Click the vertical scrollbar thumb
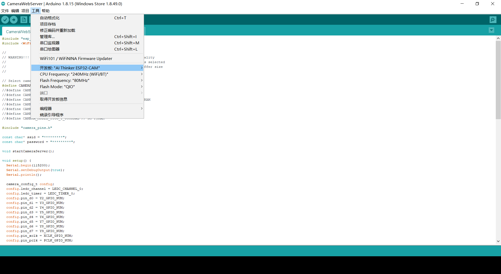 [498, 80]
